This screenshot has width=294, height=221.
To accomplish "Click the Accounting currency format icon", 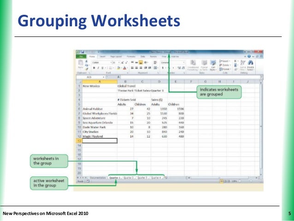I will click(x=163, y=68).
